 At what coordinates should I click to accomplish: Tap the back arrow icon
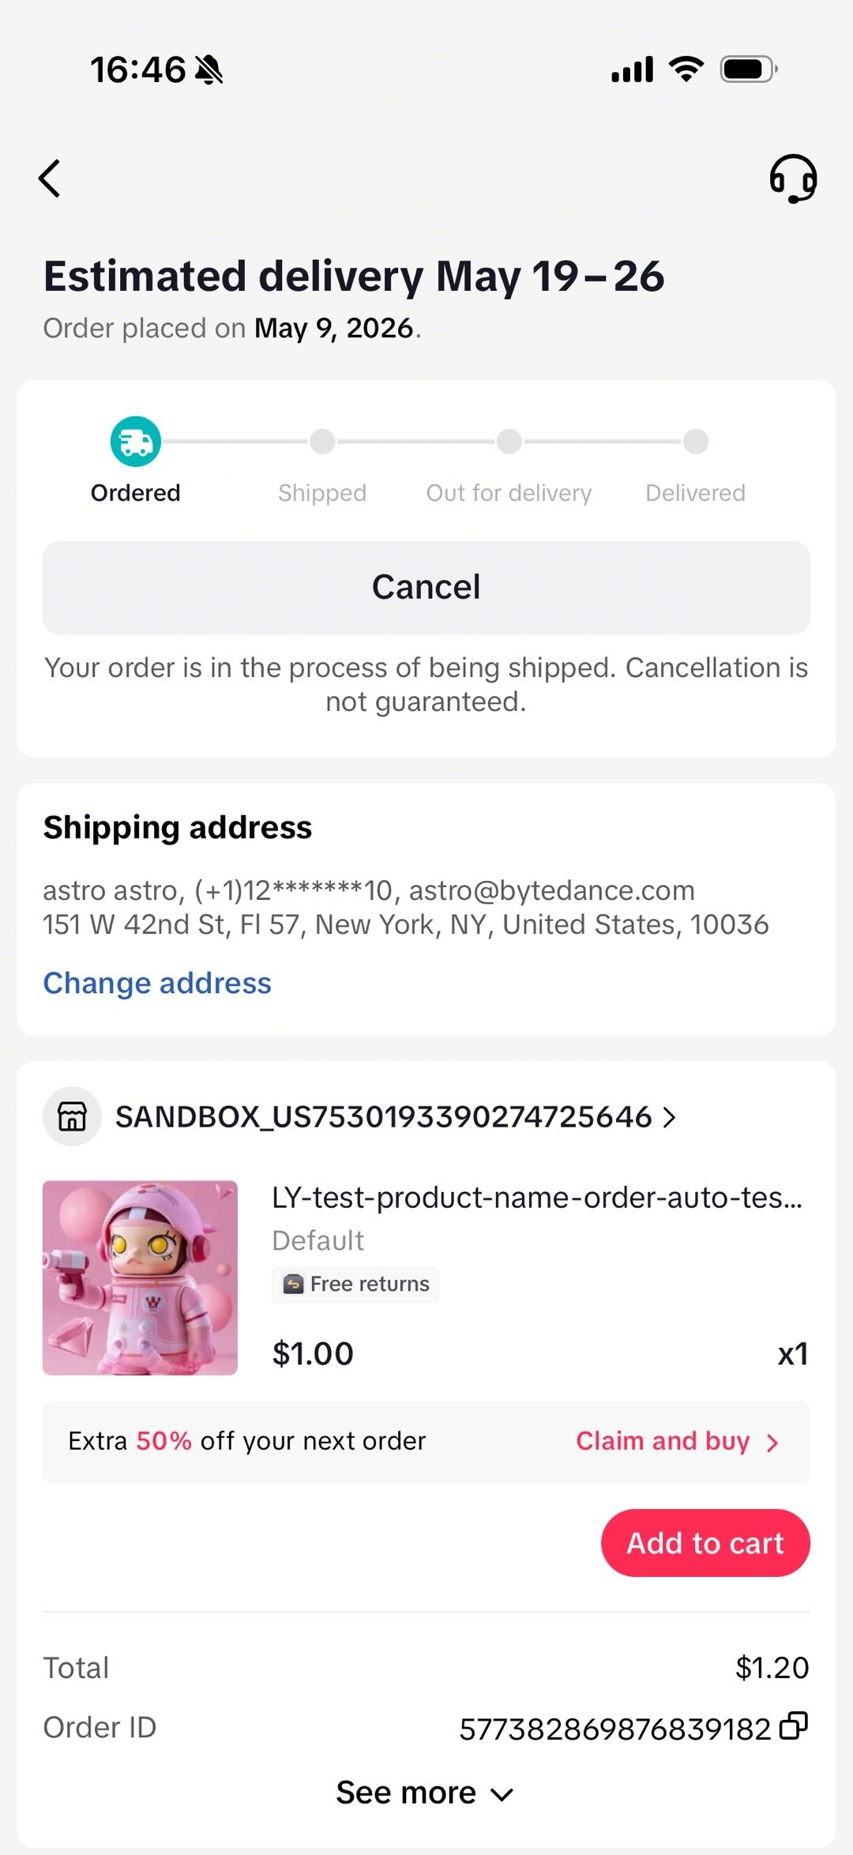coord(50,179)
